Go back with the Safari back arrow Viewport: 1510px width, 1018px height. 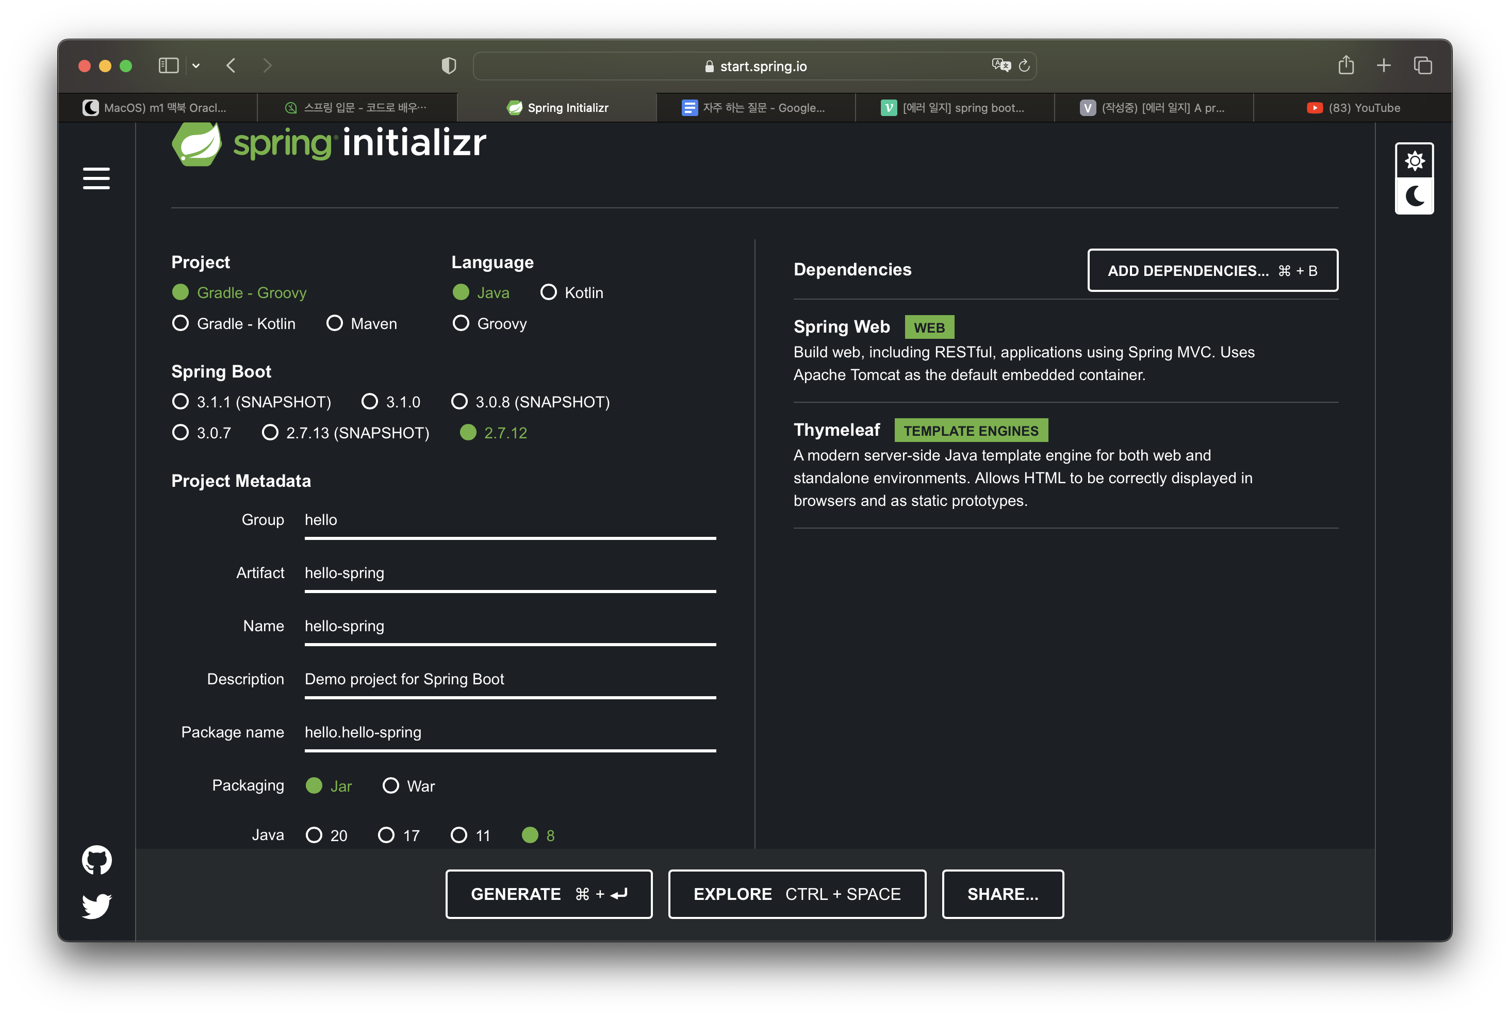coord(231,65)
